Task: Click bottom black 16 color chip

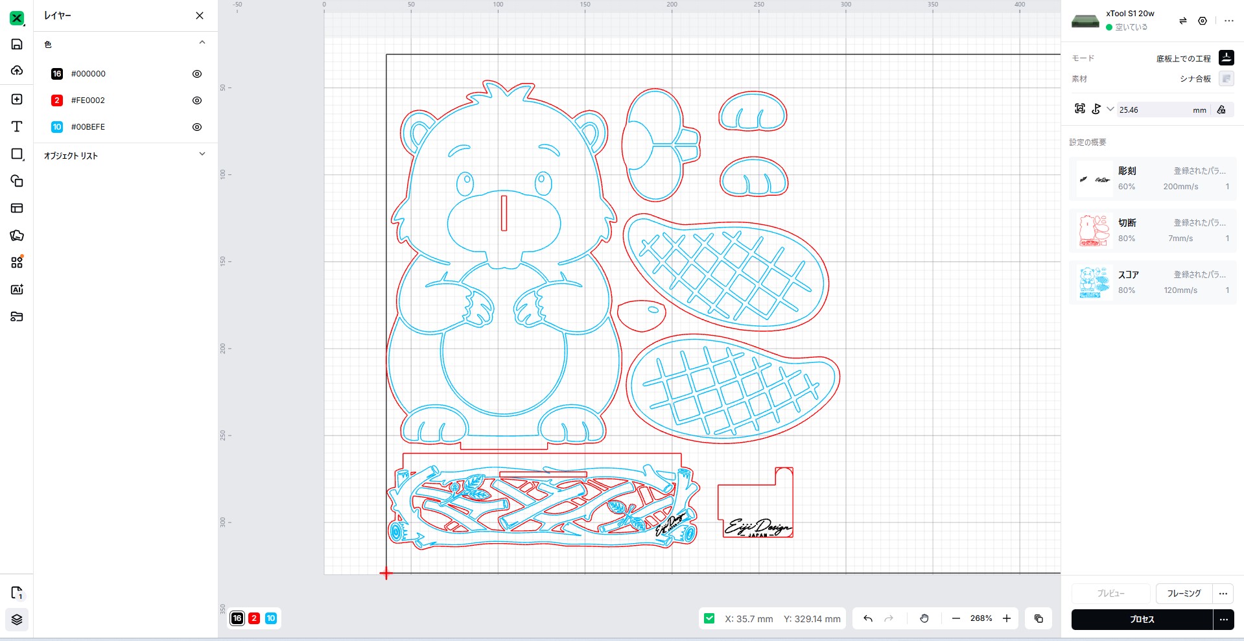Action: click(237, 618)
